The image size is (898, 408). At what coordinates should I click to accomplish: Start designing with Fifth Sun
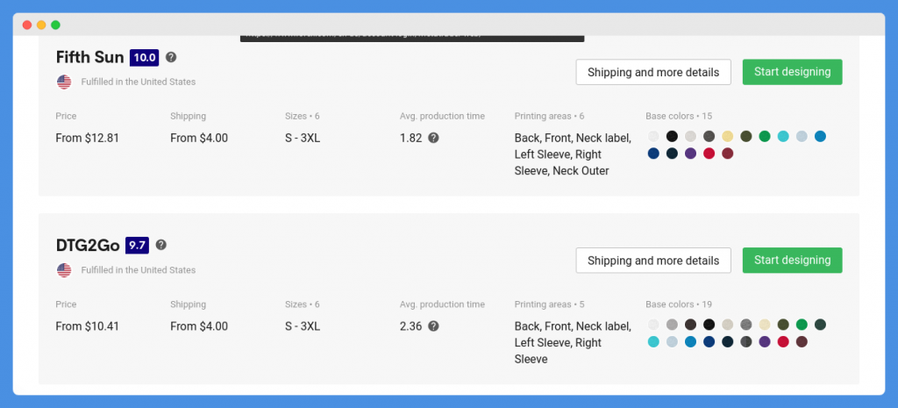coord(792,72)
